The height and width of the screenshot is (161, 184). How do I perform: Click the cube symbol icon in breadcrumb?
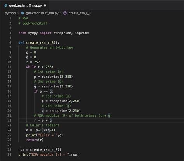point(65,13)
